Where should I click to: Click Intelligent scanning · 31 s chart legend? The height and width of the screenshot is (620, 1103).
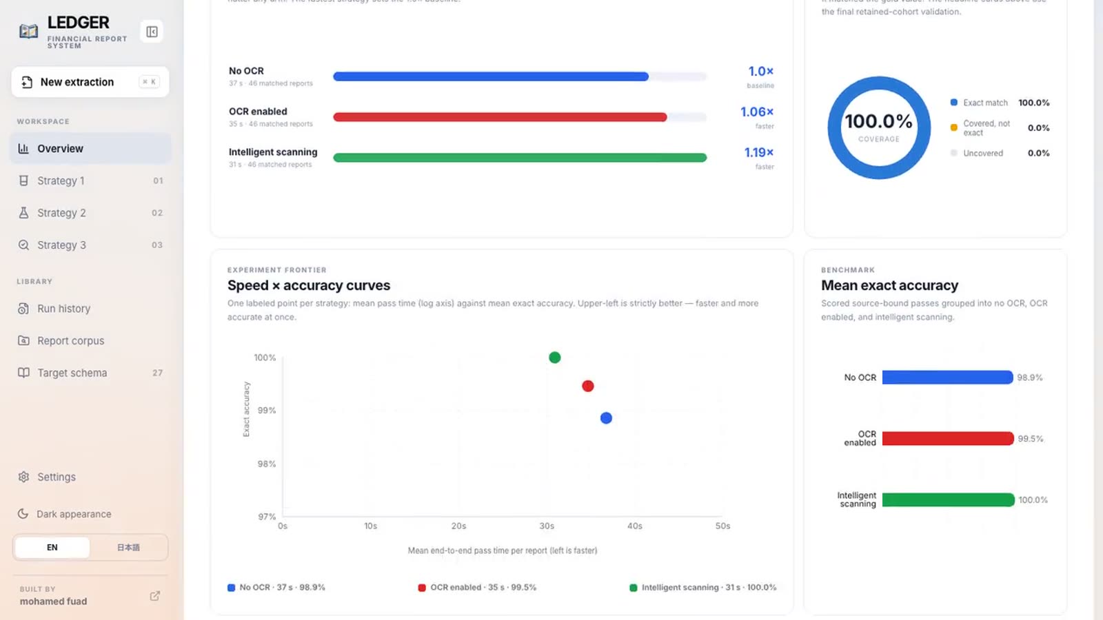coord(703,588)
